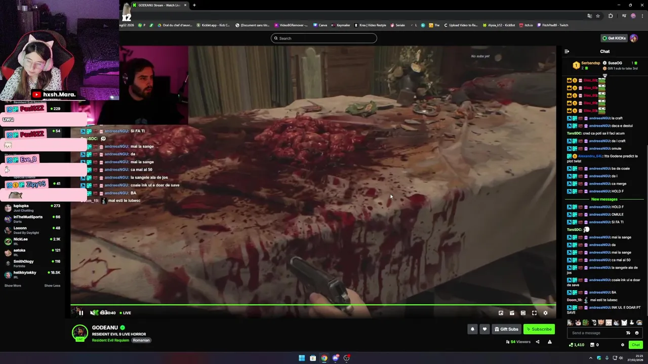Open browser extensions puzzle icon
The height and width of the screenshot is (364, 648).
611,16
